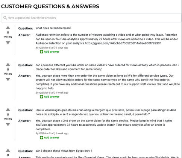Add answer under the Watch Time Hours reply

(x=50, y=138)
